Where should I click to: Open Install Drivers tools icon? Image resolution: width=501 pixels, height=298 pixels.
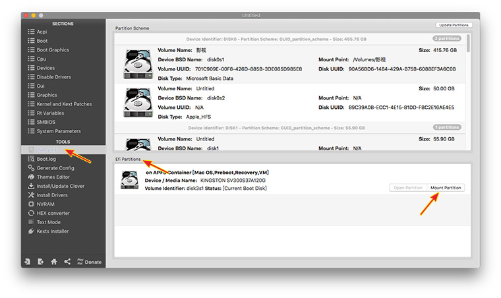tap(31, 195)
